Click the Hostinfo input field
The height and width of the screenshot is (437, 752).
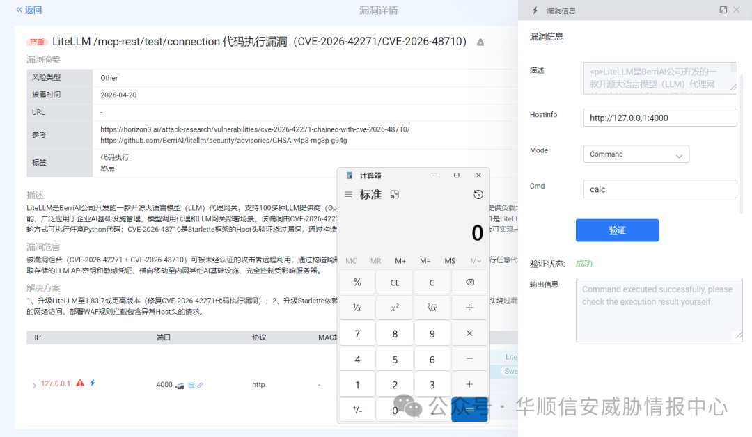660,118
